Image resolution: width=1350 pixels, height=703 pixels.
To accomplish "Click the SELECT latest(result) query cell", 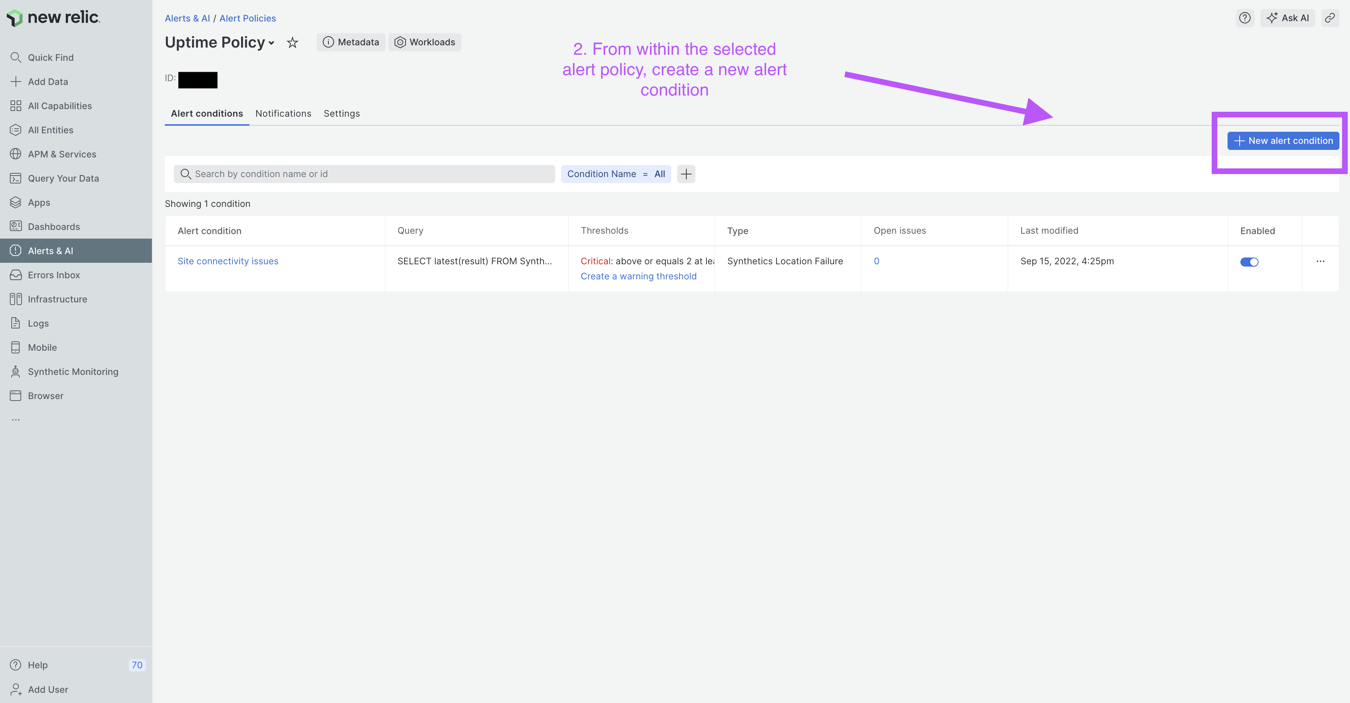I will point(474,261).
